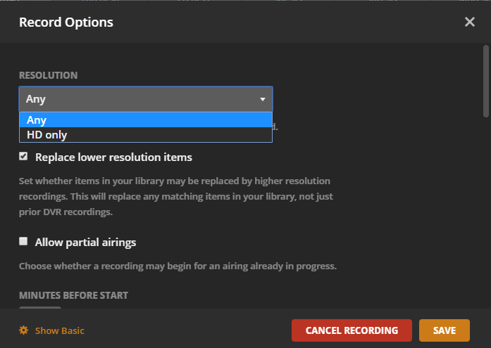Viewport: 491px width, 348px height.
Task: Tick the Replace lower resolution items checkbox
Action: 23,156
